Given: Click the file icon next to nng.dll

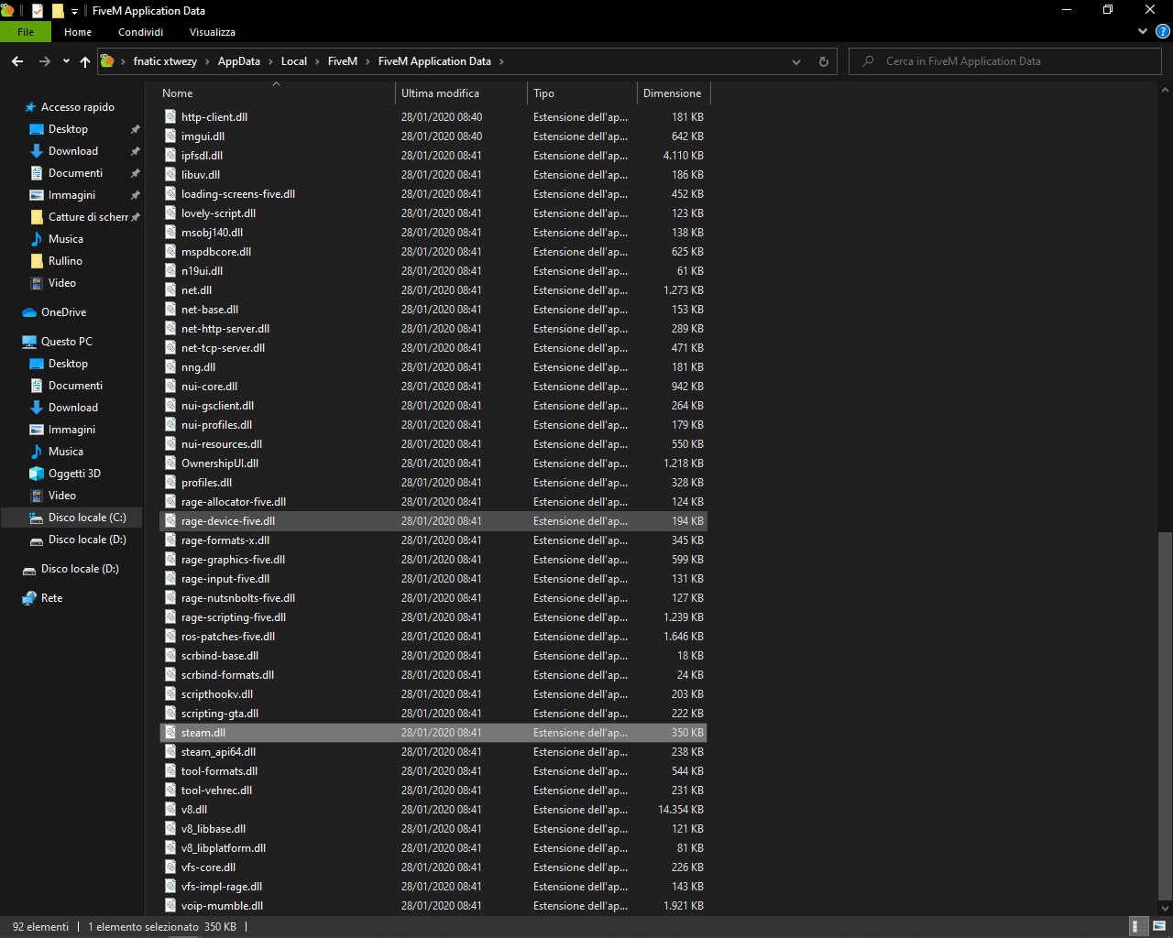Looking at the screenshot, I should [x=170, y=366].
